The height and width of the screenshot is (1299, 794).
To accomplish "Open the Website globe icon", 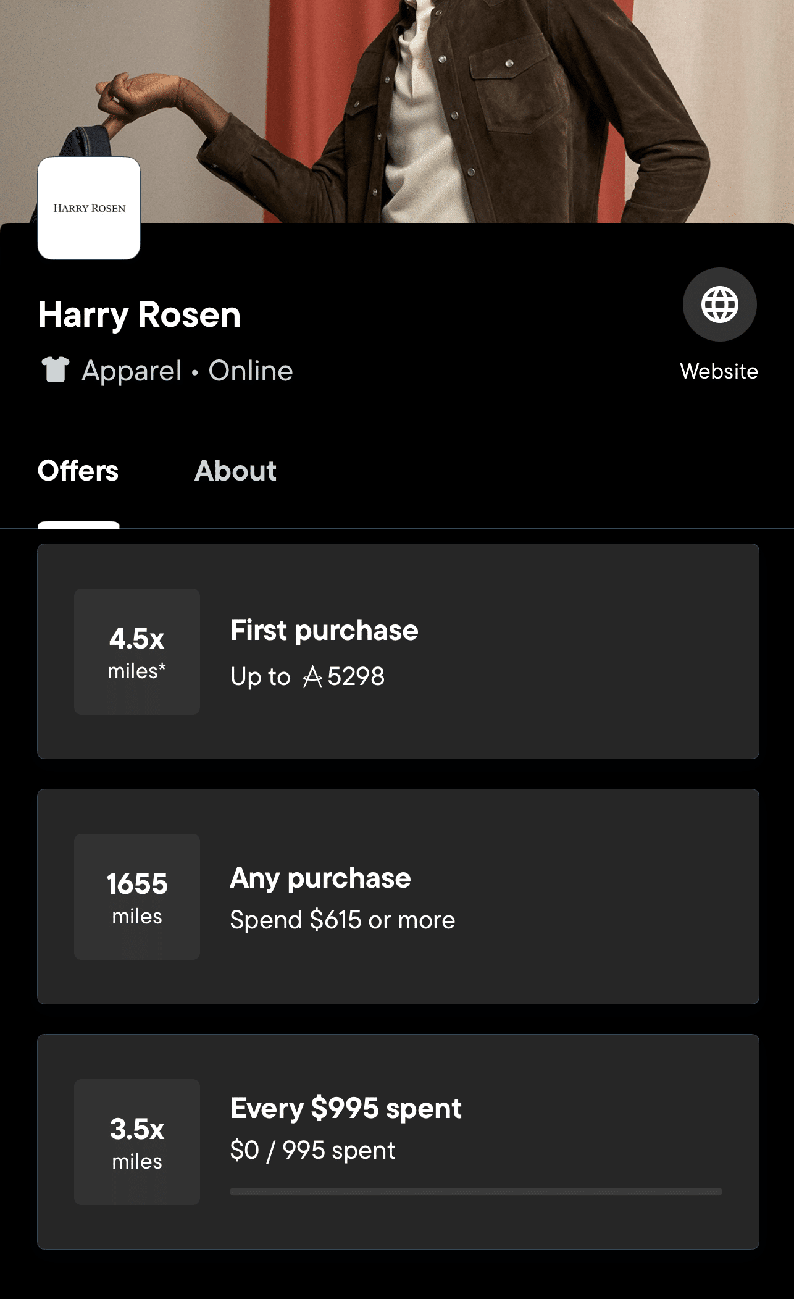I will 719,305.
